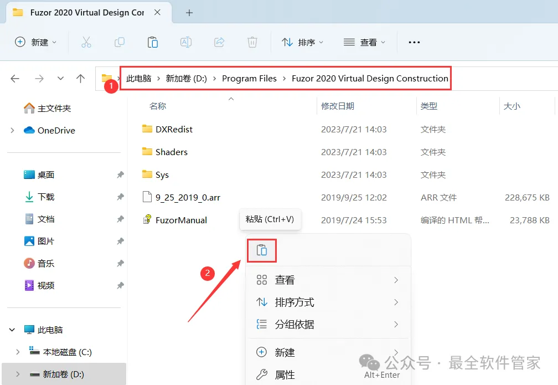This screenshot has width=558, height=385.
Task: Open the three-dot more options menu
Action: click(x=414, y=43)
